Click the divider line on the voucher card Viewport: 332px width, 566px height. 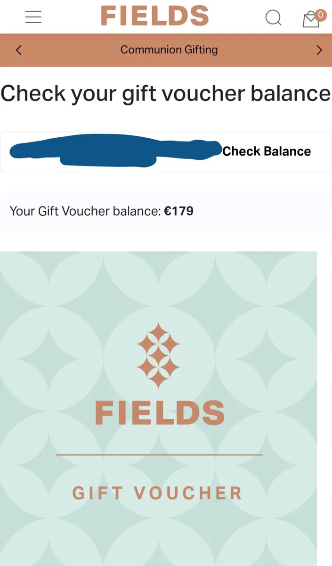(159, 455)
